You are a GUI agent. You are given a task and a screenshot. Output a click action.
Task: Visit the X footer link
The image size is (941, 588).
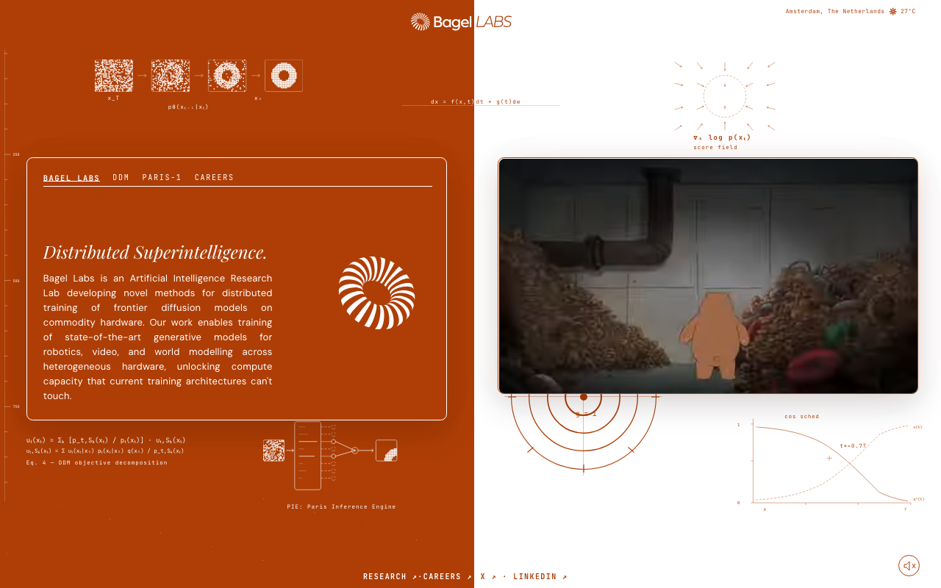(488, 577)
